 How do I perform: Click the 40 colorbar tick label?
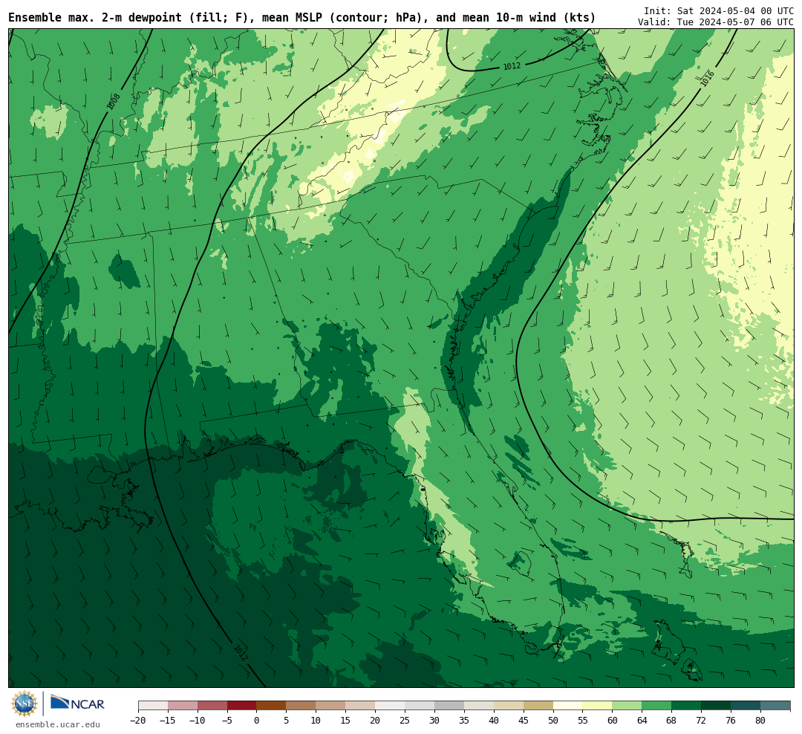click(494, 720)
